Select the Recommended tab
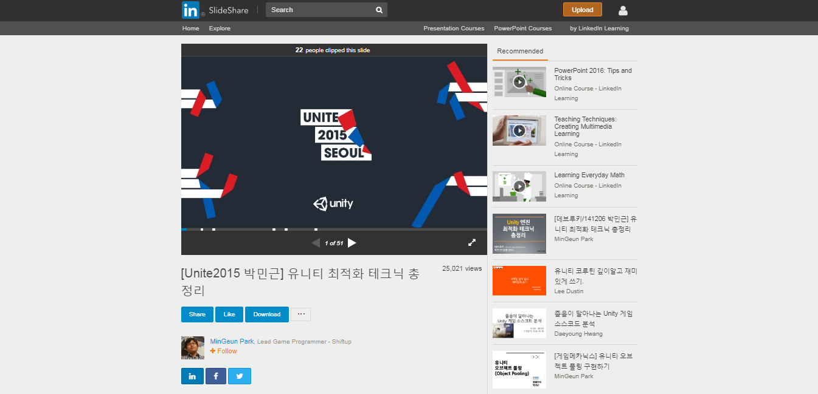Viewport: 818px width, 394px height. tap(520, 52)
